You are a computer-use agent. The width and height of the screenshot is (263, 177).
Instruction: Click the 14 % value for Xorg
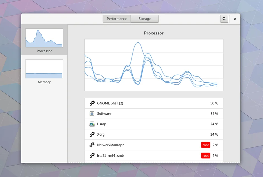(214, 134)
